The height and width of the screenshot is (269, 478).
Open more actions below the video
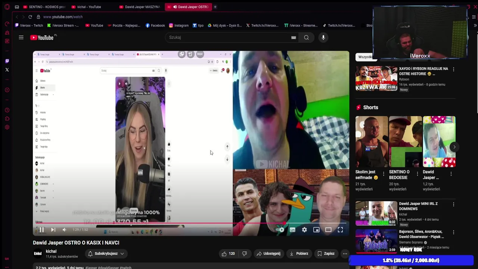pyautogui.click(x=345, y=254)
